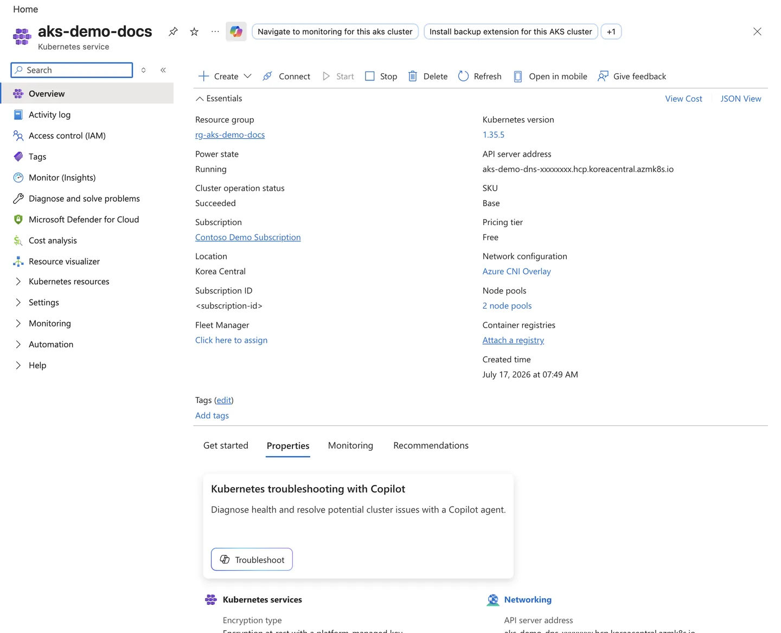Select Overview in sidebar
This screenshot has height=633, width=781.
(x=87, y=93)
